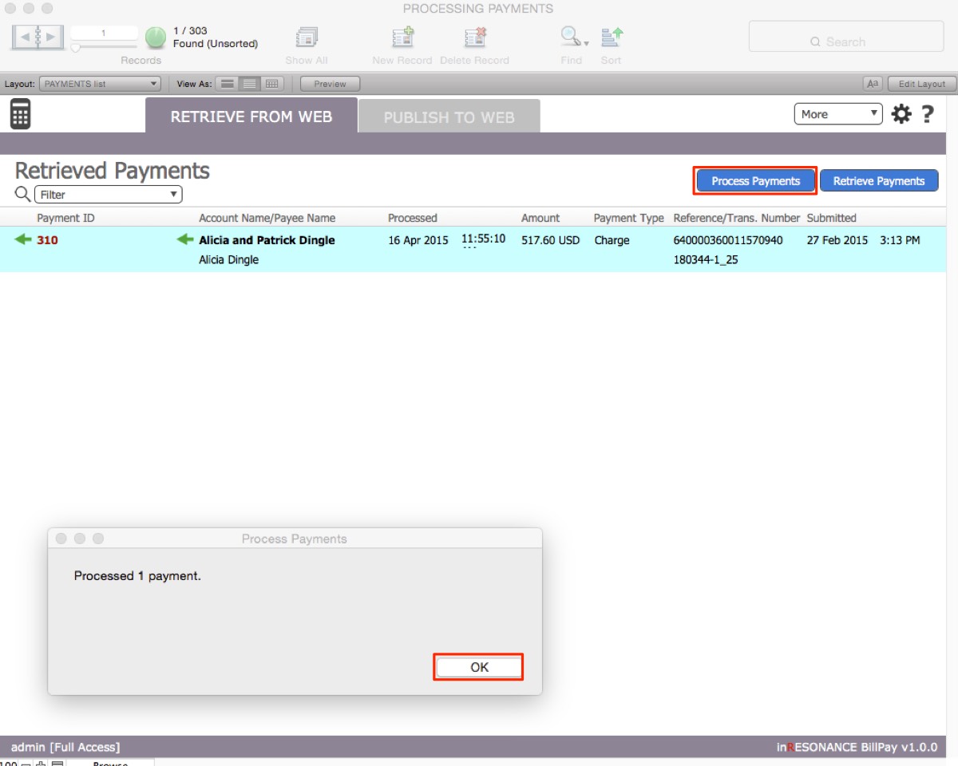
Task: Click the record navigation slider
Action: pos(76,48)
